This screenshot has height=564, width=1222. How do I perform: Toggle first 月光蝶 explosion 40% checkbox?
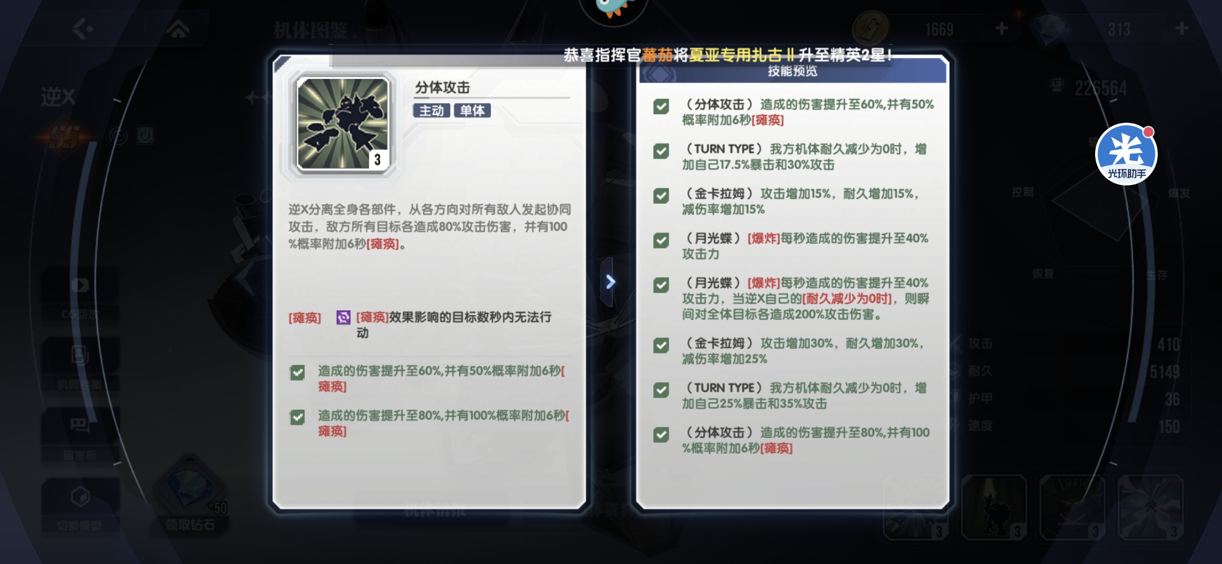pos(661,240)
